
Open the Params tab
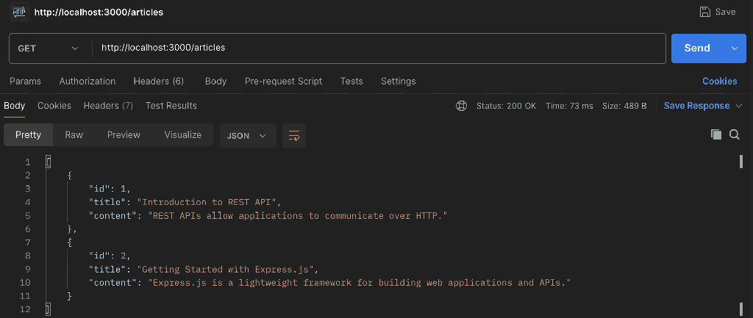pyautogui.click(x=26, y=81)
